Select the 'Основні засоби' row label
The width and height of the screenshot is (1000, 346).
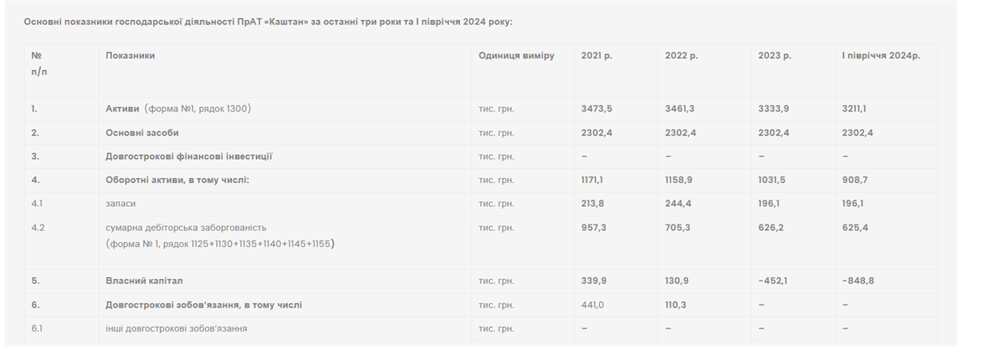[142, 133]
